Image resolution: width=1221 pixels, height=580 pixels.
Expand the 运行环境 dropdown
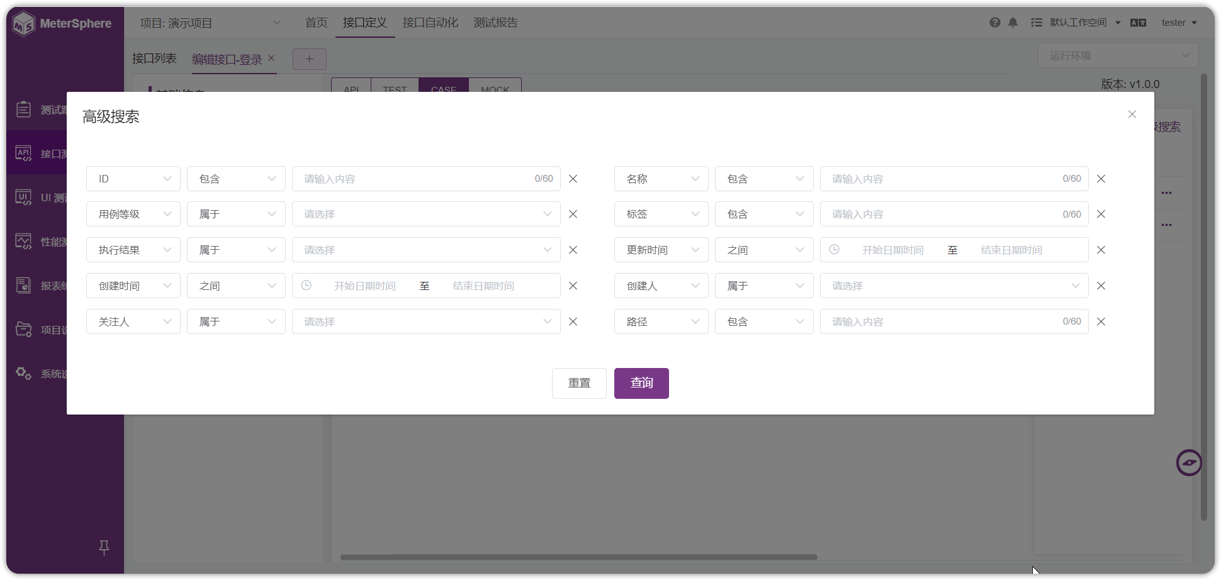tap(1118, 55)
